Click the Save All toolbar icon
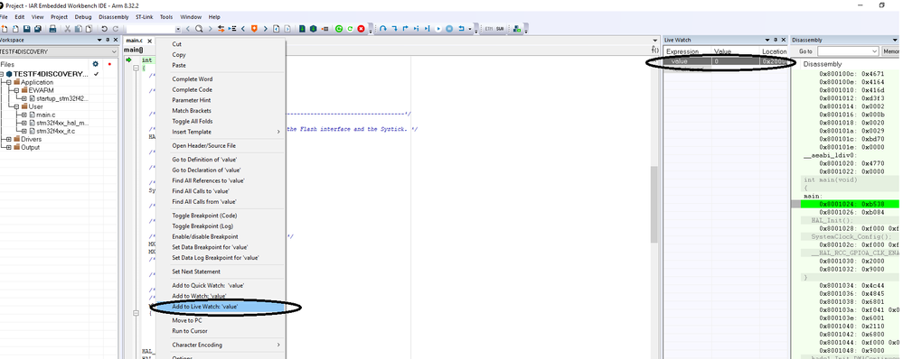Viewport: 903px width, 359px height. click(x=38, y=29)
